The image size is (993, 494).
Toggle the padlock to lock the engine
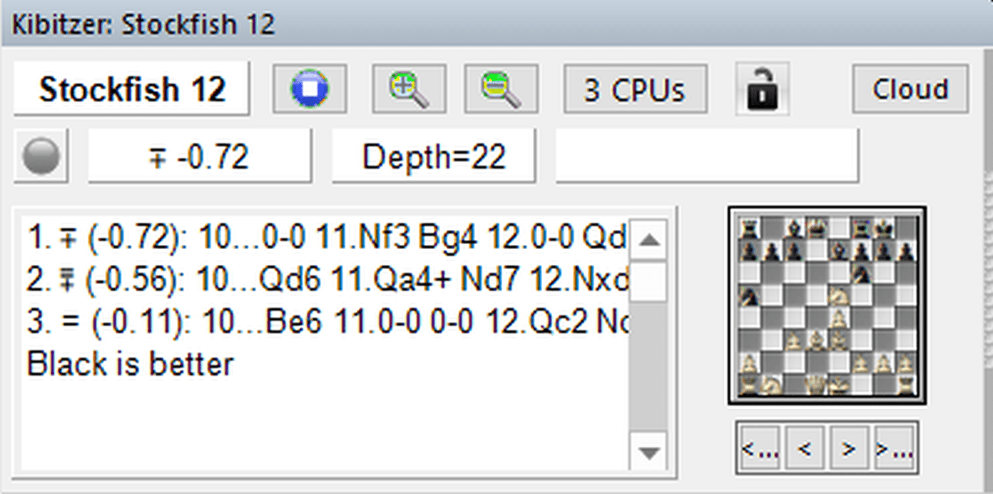762,89
